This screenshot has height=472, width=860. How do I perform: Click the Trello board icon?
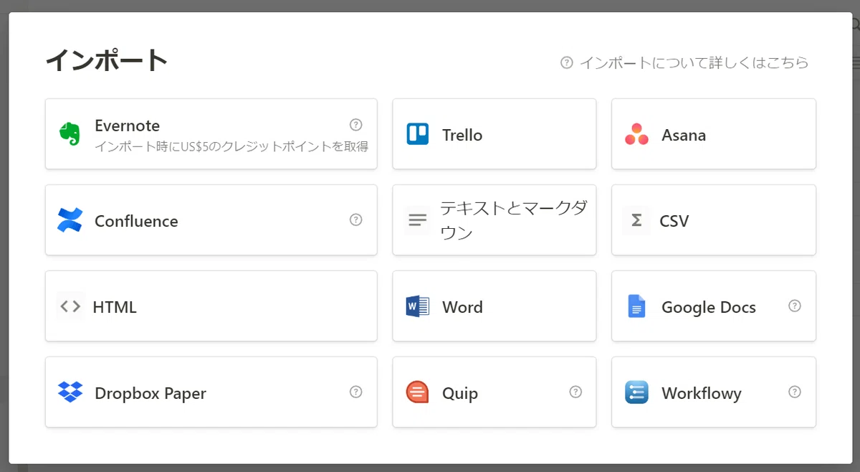point(417,134)
